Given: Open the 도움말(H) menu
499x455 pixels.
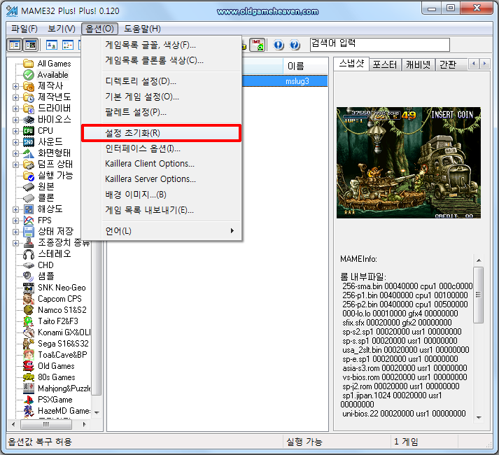Looking at the screenshot, I should [x=142, y=29].
